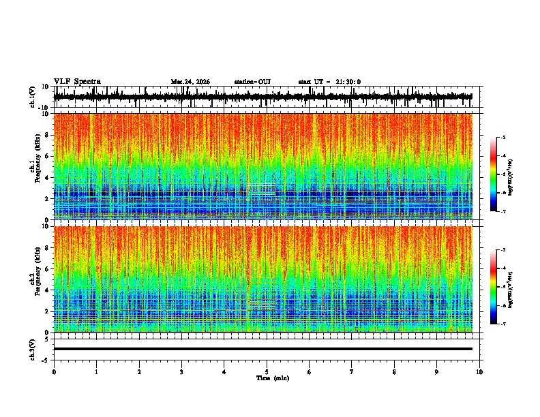This screenshot has width=540, height=417.
Task: Click the "Time (min)" x-axis label
Action: (273, 378)
